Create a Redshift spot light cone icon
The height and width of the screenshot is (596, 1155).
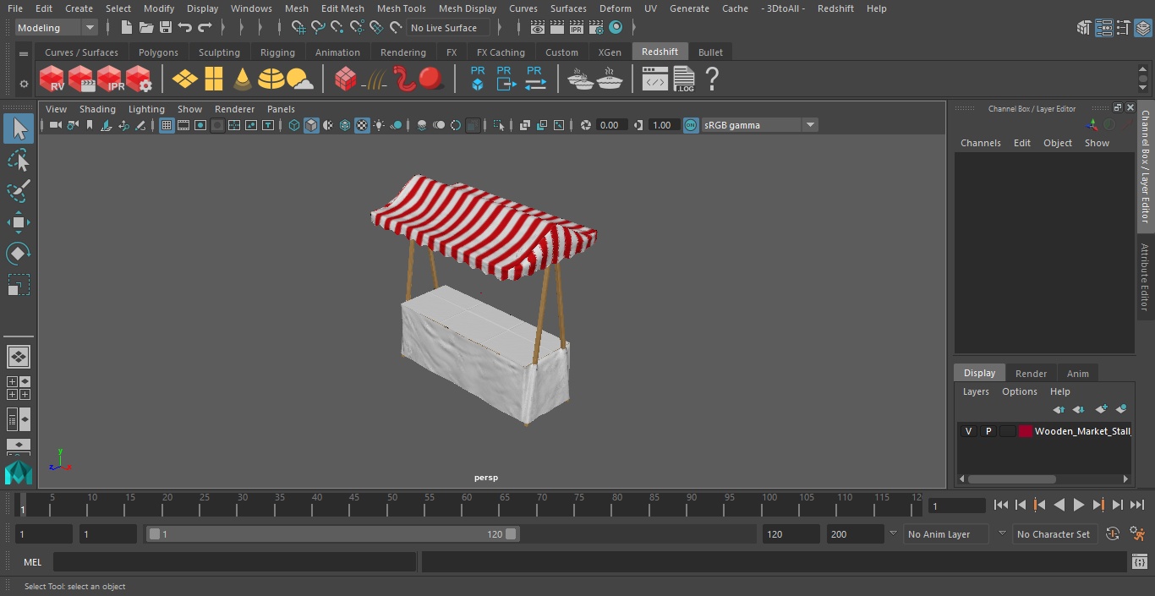pos(243,79)
